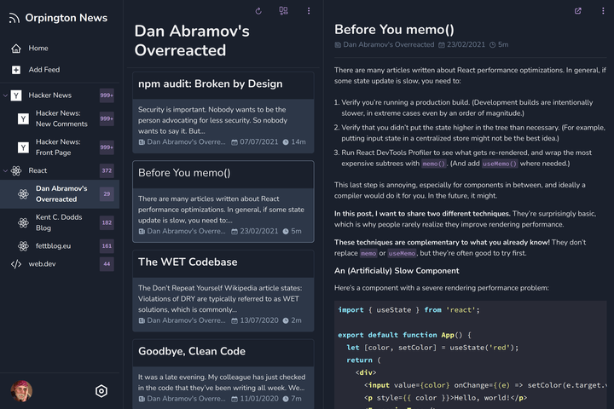Open Hacker News: Front Page feed

point(60,147)
